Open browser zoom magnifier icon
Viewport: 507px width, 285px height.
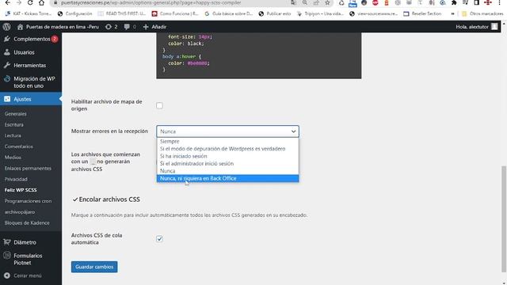[305, 2]
